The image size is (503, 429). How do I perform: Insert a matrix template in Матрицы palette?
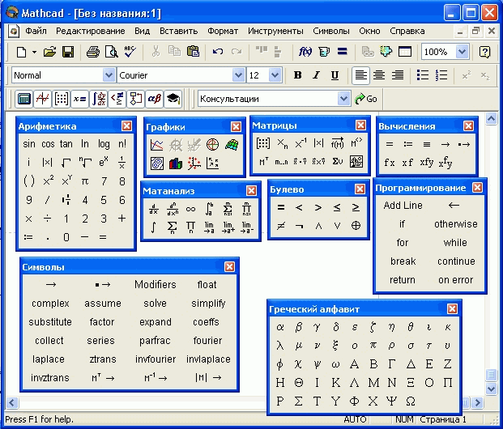[x=263, y=143]
